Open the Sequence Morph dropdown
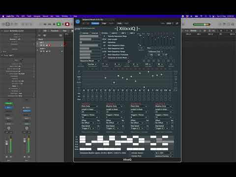This screenshot has width=236, height=177. coord(90,61)
